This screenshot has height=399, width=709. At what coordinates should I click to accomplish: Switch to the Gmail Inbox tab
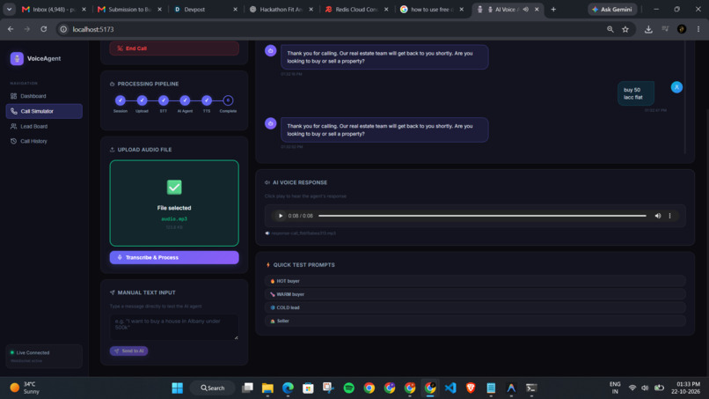coord(55,9)
